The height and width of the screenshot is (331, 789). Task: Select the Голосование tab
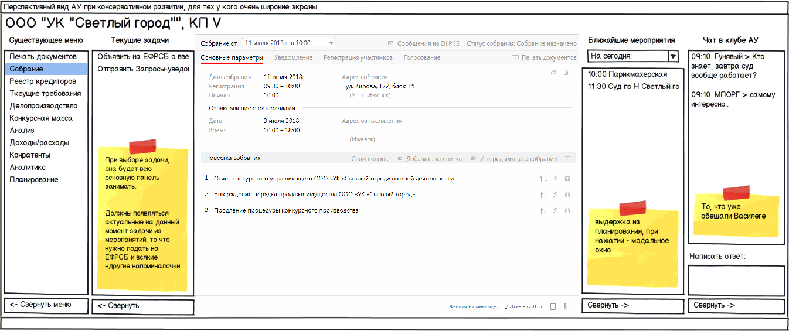[x=421, y=57]
